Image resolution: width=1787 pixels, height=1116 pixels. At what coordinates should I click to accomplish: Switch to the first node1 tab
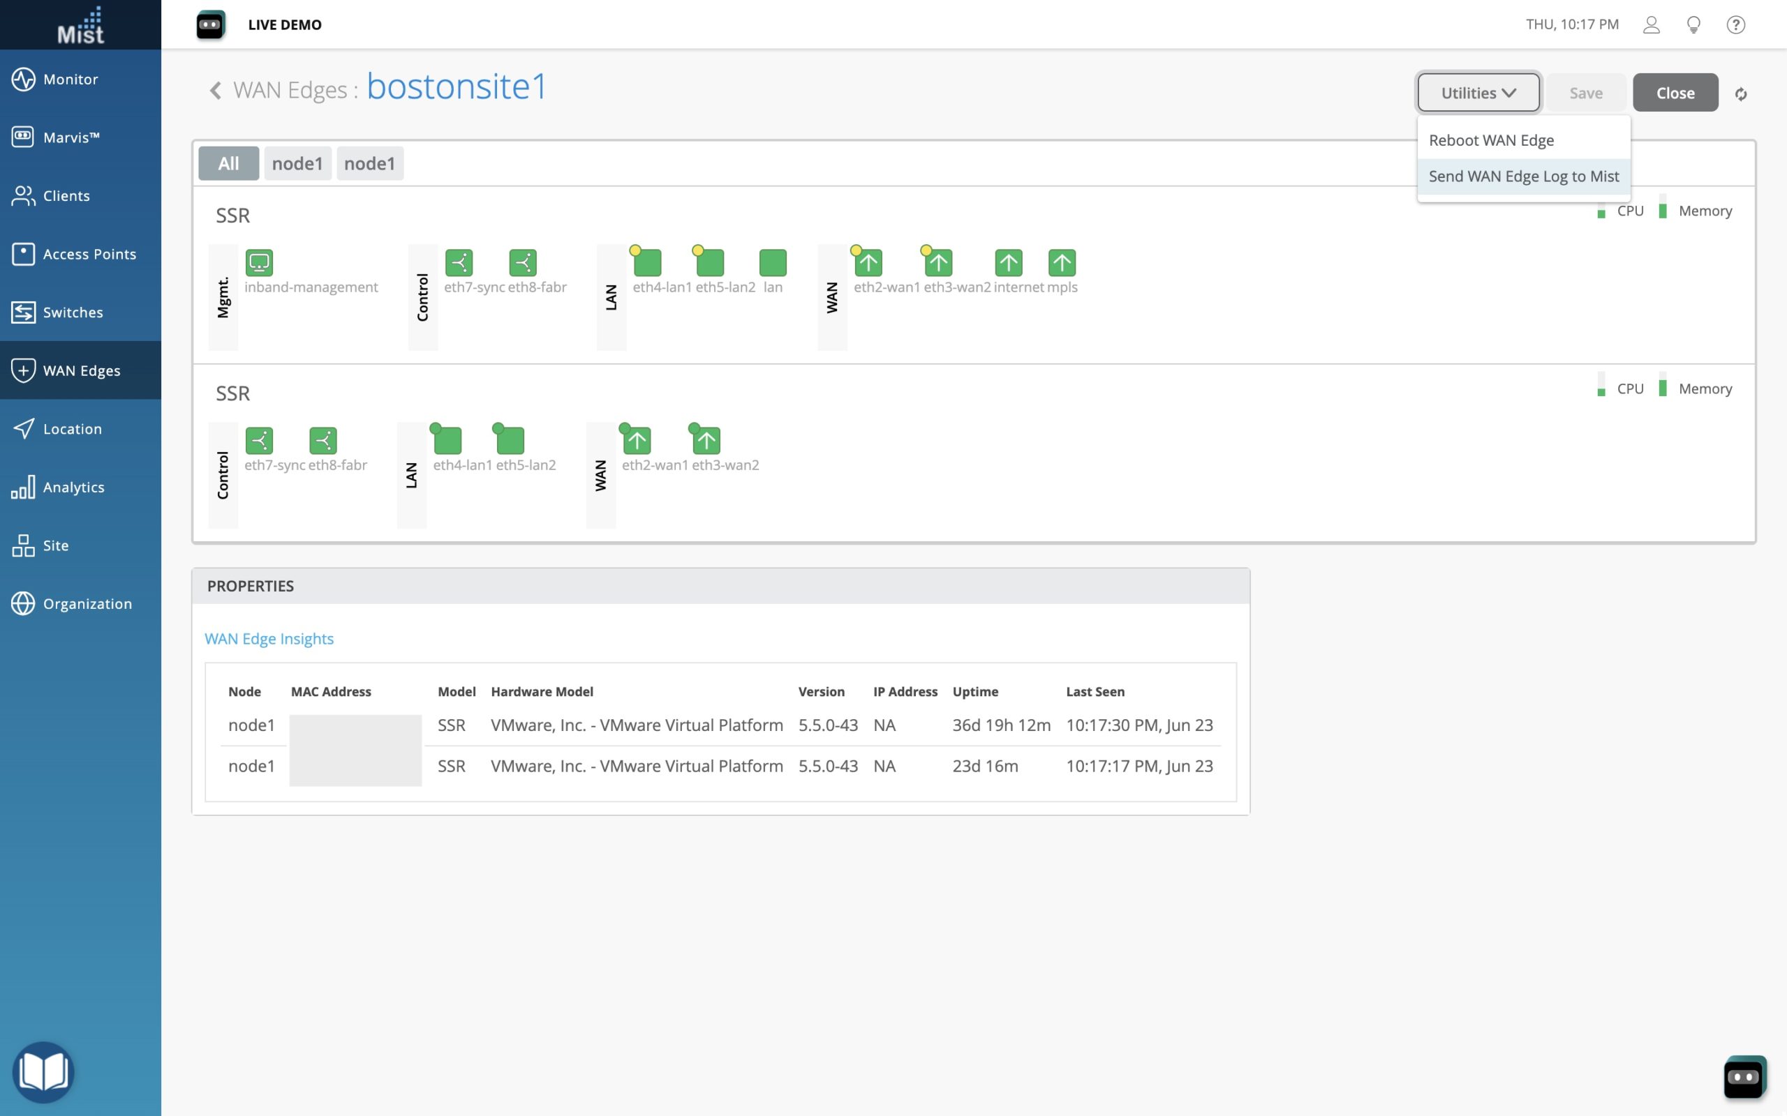tap(297, 163)
